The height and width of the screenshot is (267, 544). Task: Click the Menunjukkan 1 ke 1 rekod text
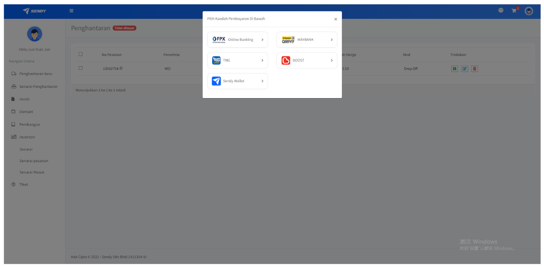click(x=100, y=90)
